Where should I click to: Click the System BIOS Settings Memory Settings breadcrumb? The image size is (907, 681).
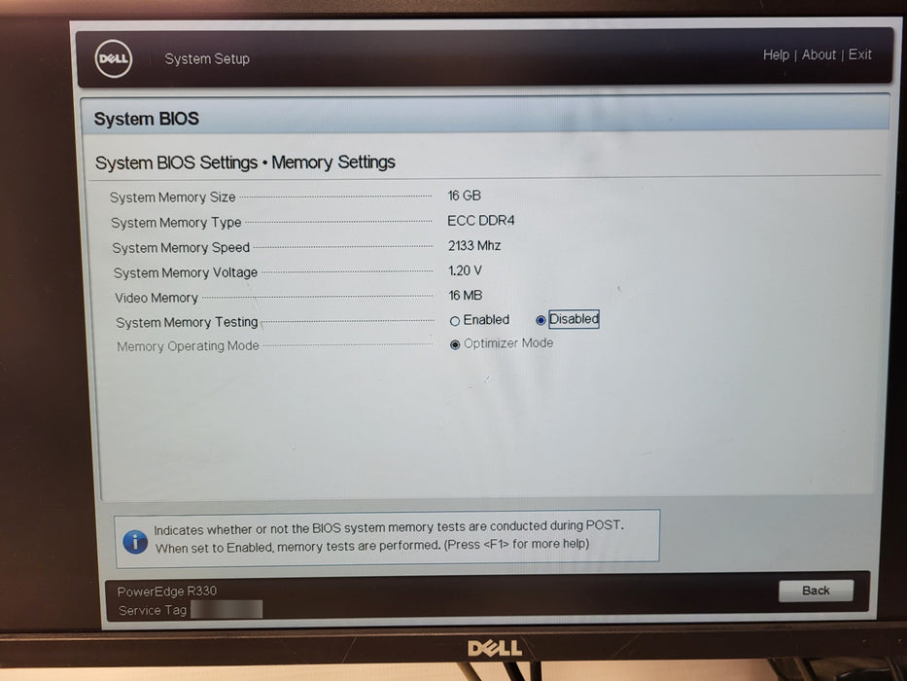point(245,162)
